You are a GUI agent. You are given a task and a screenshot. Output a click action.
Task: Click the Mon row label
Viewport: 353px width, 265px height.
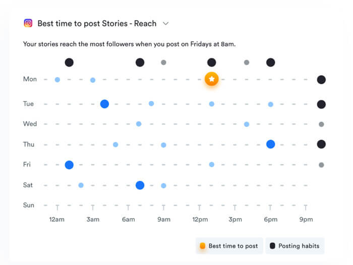click(30, 79)
